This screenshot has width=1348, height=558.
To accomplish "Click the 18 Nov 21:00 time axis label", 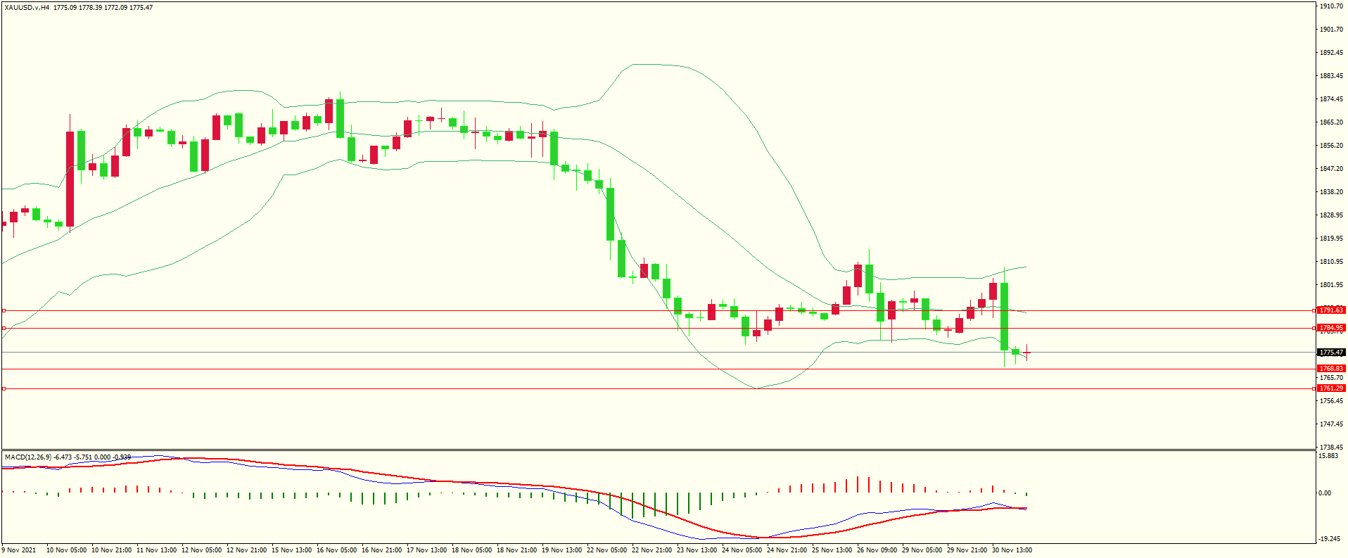I will 516,550.
